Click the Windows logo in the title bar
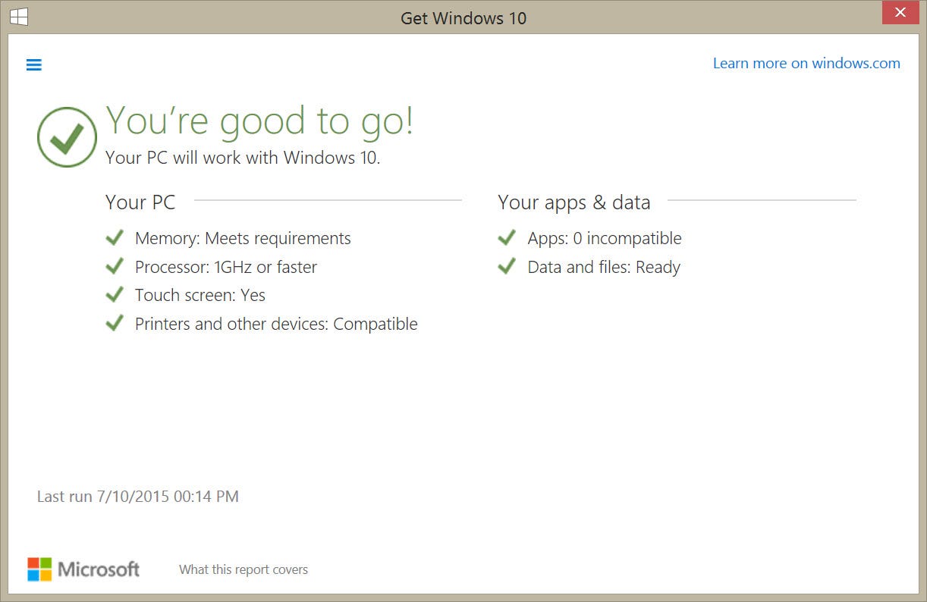Viewport: 927px width, 602px height. tap(18, 16)
